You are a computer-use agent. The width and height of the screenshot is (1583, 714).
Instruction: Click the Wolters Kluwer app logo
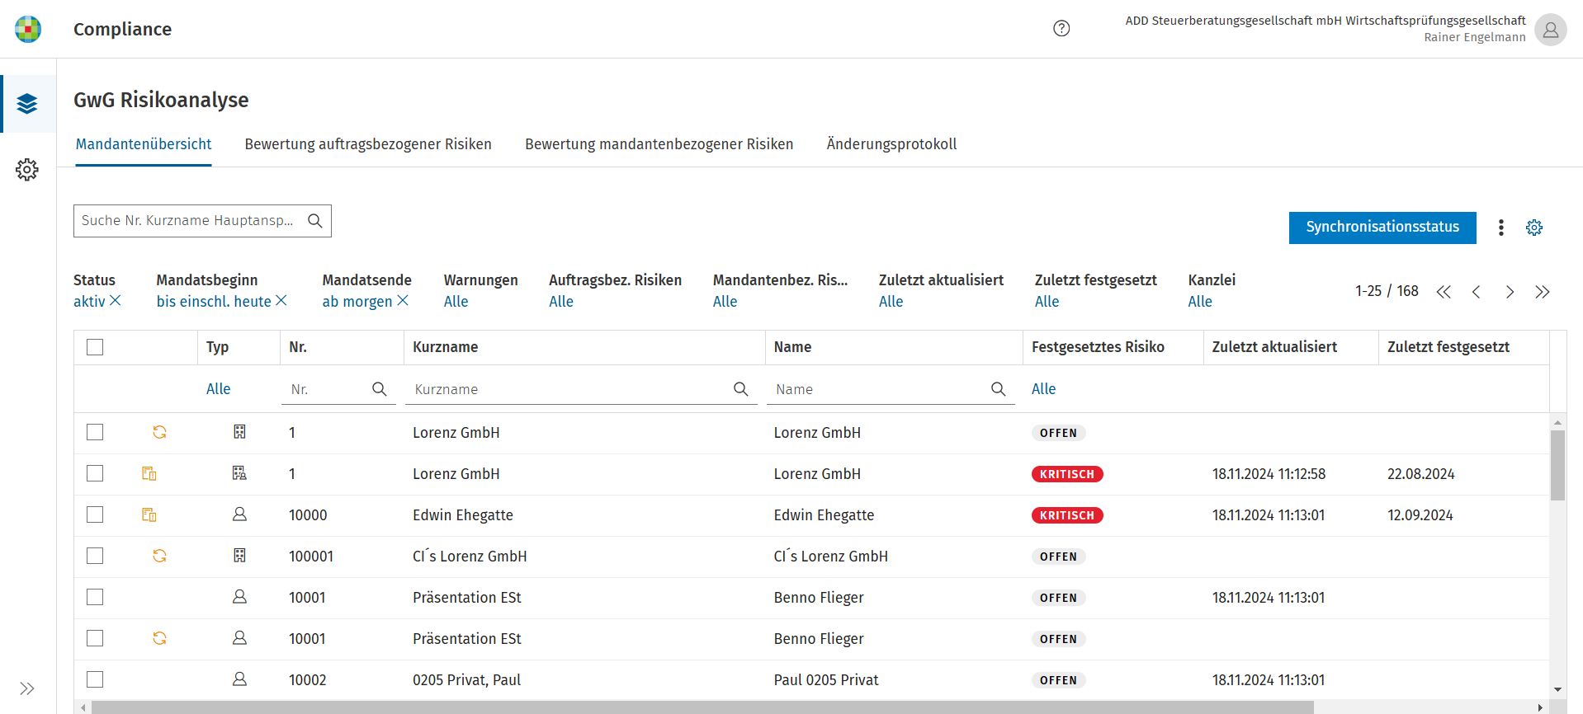pyautogui.click(x=28, y=29)
